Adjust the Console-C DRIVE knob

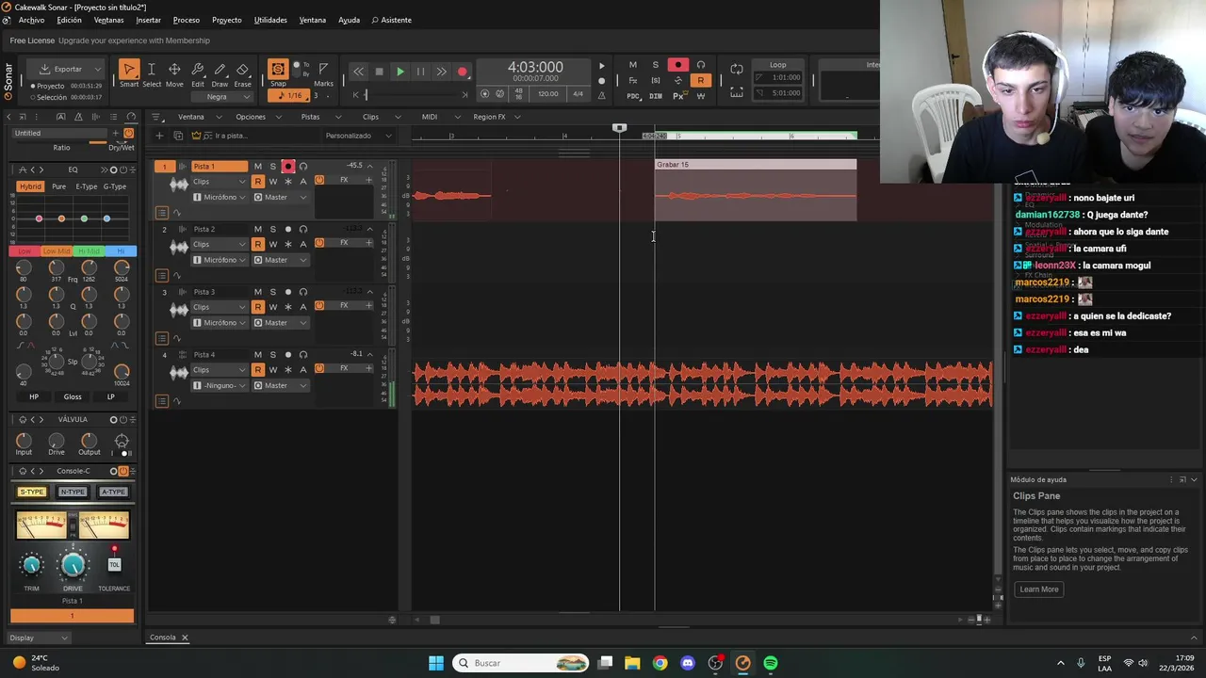click(73, 565)
